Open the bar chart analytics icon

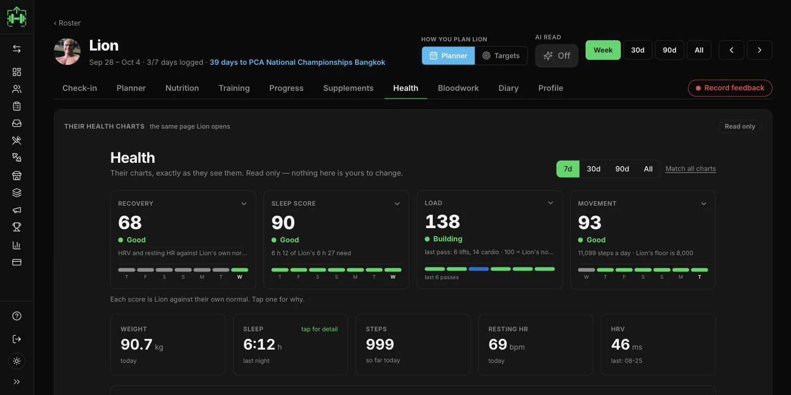[x=17, y=245]
